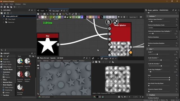Open the File menu
Image resolution: width=180 pixels, height=101 pixels.
point(2,4)
